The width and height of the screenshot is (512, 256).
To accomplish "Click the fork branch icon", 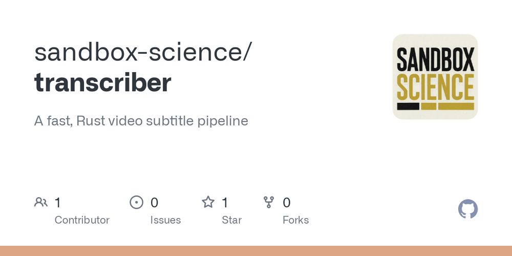I will pos(269,202).
